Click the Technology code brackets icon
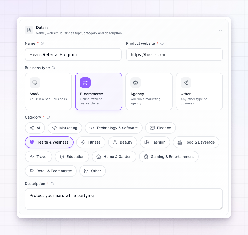The image size is (248, 235). pyautogui.click(x=92, y=128)
